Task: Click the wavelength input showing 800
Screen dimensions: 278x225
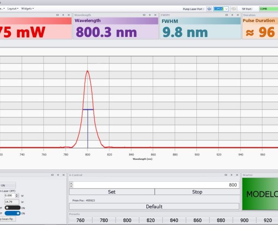Action: 156,185
